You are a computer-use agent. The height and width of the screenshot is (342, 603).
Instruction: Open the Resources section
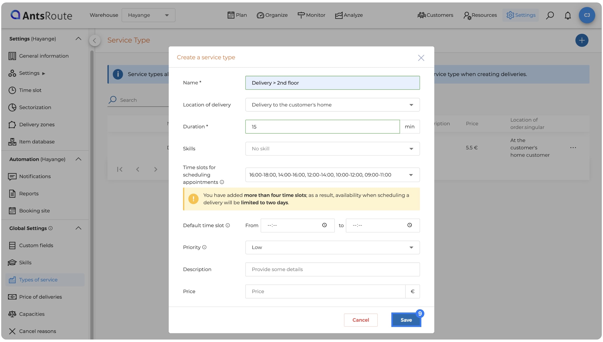tap(480, 15)
